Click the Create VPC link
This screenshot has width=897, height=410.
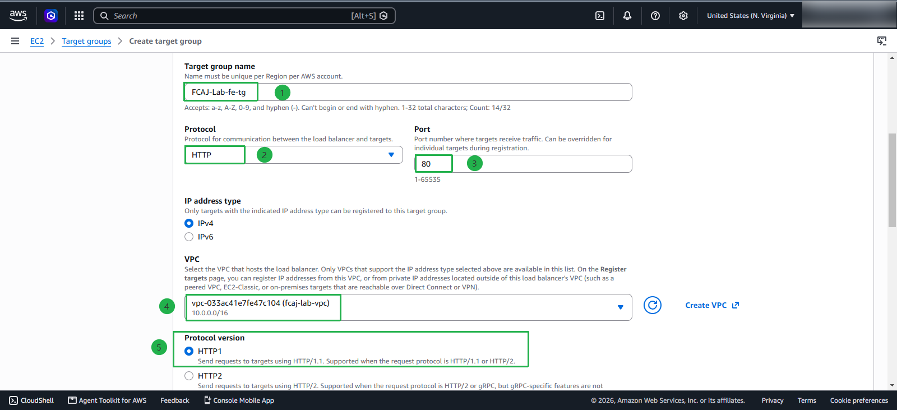tap(712, 305)
